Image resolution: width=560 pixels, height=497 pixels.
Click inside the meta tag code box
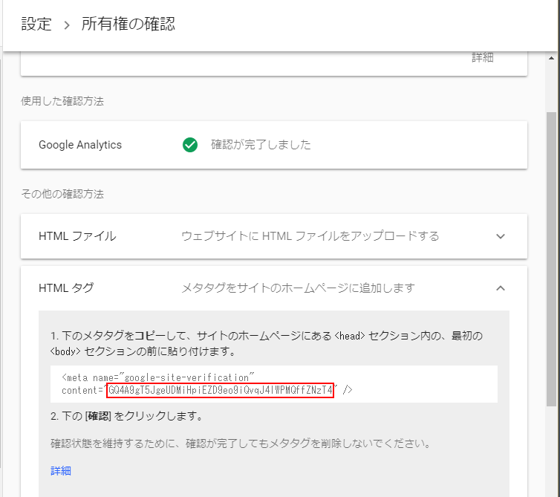[416, 384]
